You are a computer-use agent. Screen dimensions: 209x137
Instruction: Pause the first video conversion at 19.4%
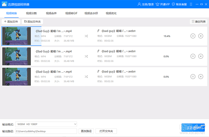coord(193,36)
